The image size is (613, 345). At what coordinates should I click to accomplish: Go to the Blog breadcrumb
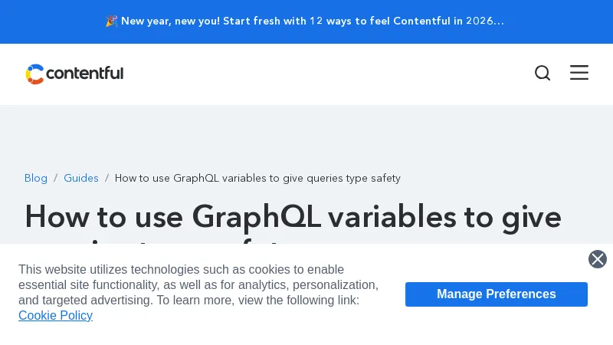click(x=36, y=178)
